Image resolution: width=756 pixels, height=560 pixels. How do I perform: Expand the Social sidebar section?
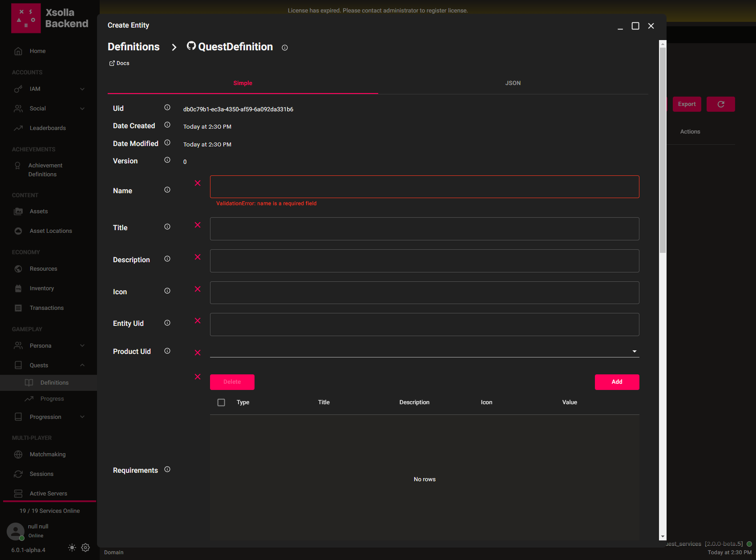(82, 109)
